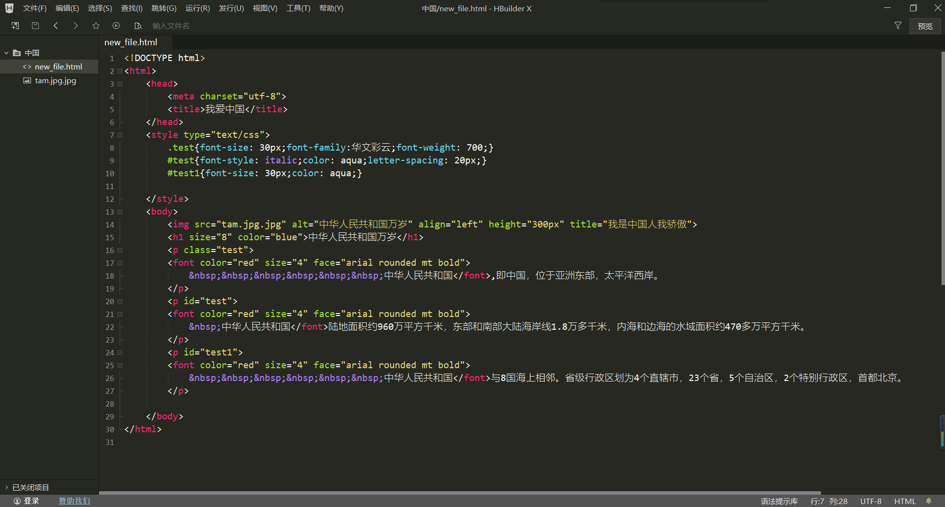This screenshot has width=945, height=507.
Task: Open the 选择(S) menu
Action: tap(100, 8)
